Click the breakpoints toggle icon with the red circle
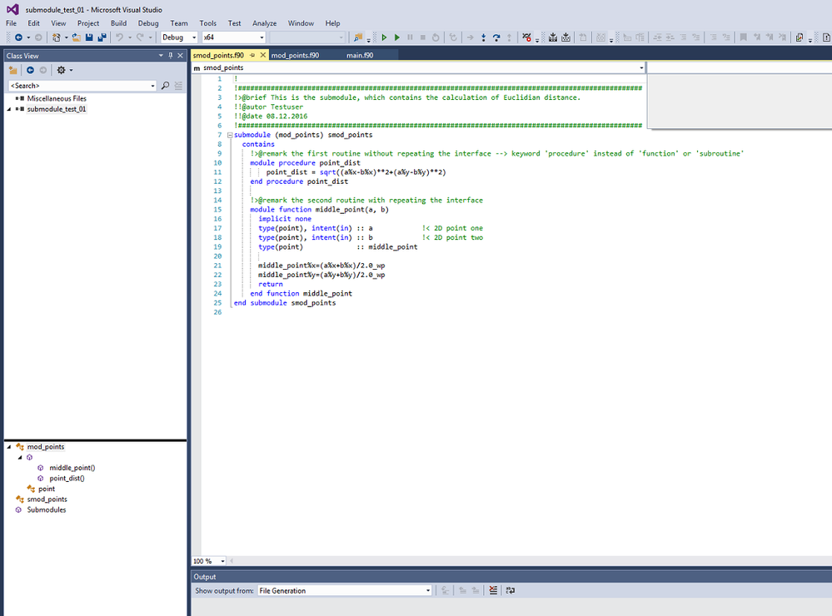This screenshot has height=616, width=832. (x=526, y=37)
